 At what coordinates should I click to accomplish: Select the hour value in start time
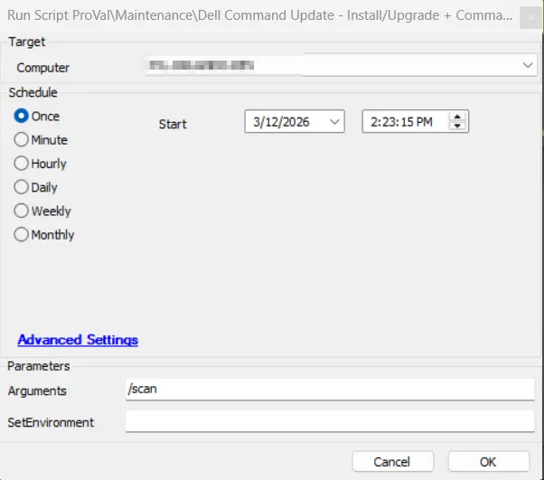(372, 121)
